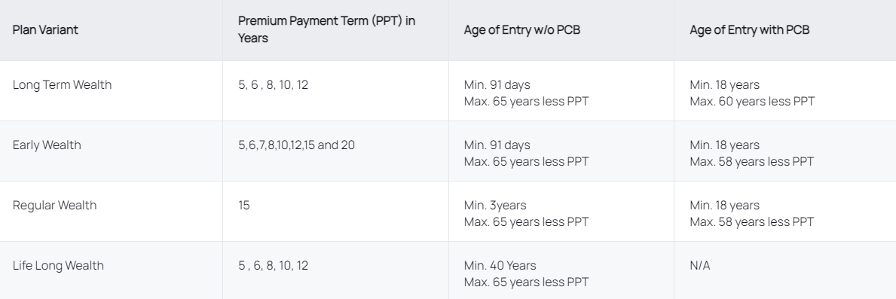The image size is (896, 299).
Task: Click the Age of Entry with PCB header
Action: tap(749, 29)
